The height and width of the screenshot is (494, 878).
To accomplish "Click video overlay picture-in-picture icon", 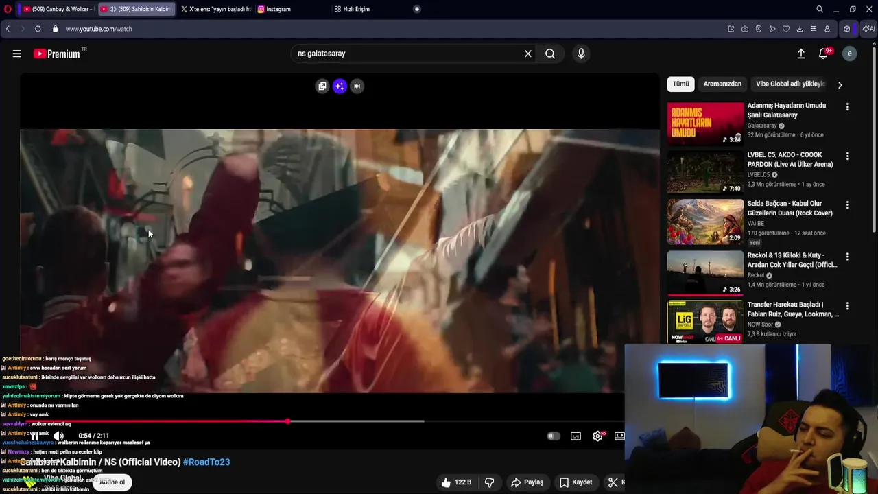I will [x=322, y=86].
